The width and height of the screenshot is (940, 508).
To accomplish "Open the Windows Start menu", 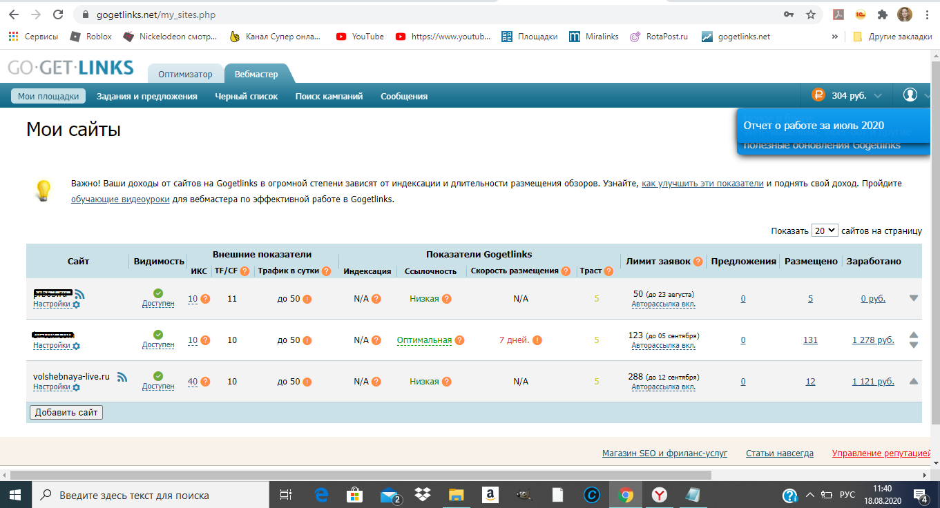I will pos(15,495).
